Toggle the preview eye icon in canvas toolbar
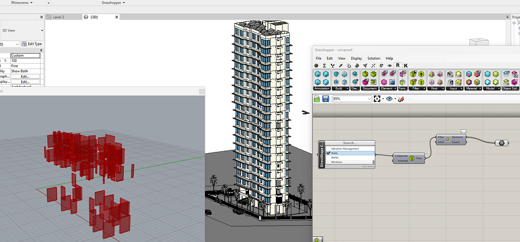 [x=388, y=99]
